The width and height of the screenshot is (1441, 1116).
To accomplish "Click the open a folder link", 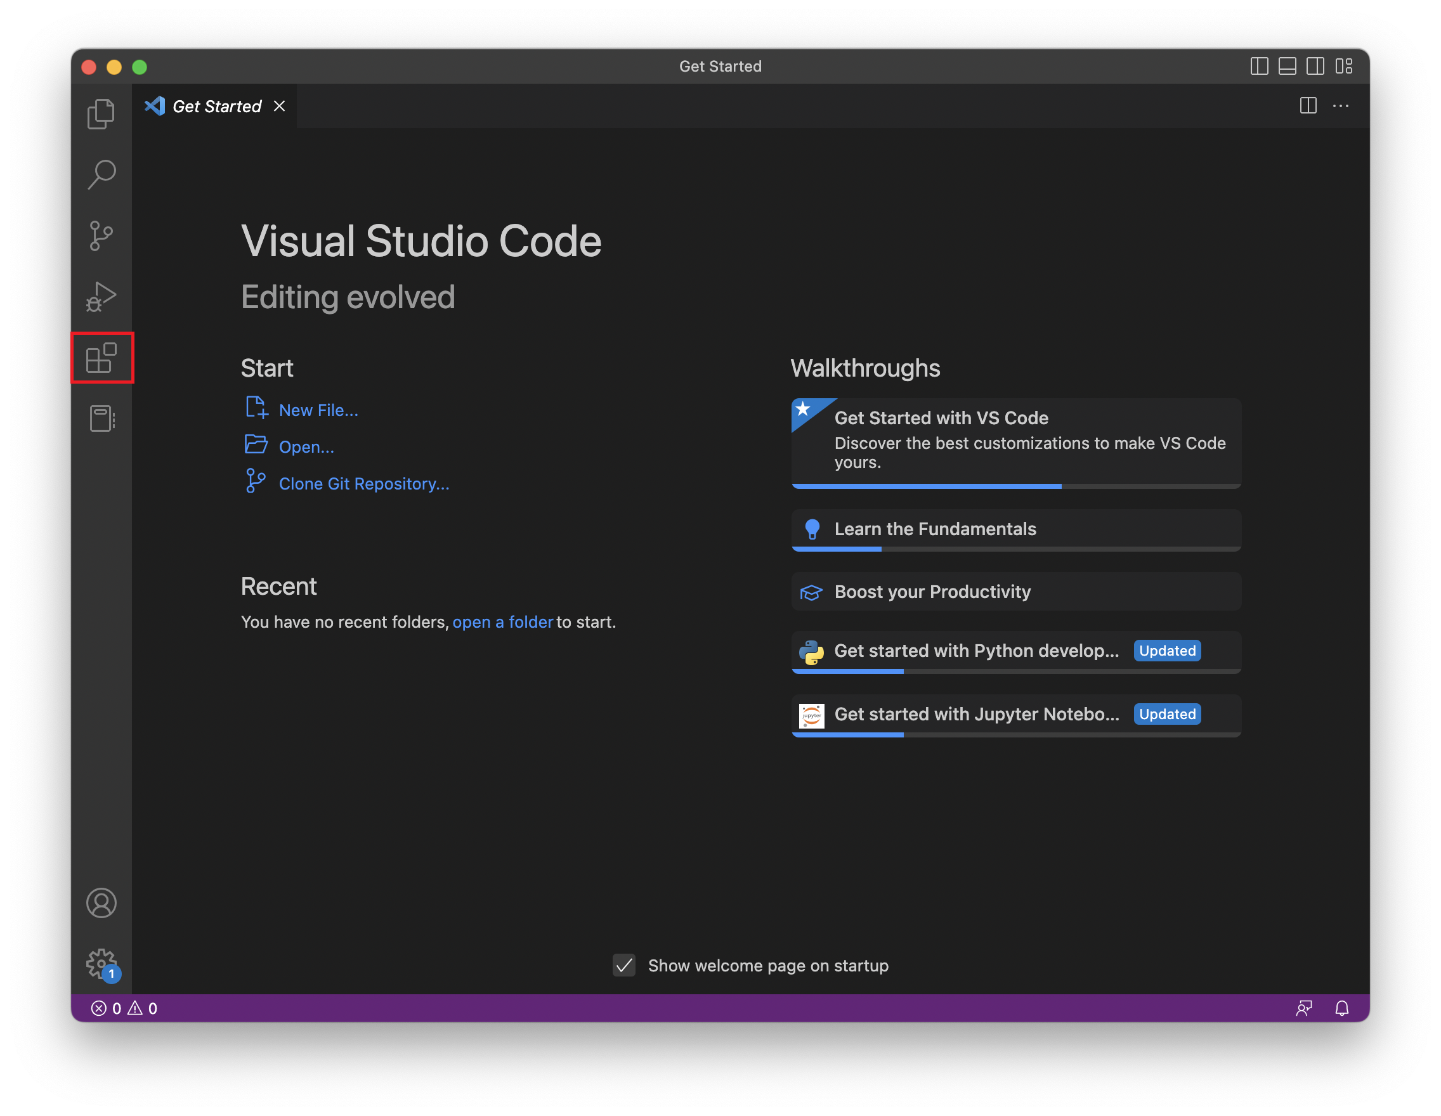I will tap(502, 622).
